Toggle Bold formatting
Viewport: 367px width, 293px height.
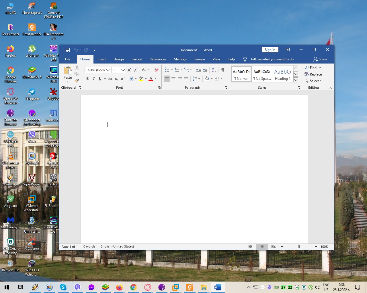click(87, 79)
